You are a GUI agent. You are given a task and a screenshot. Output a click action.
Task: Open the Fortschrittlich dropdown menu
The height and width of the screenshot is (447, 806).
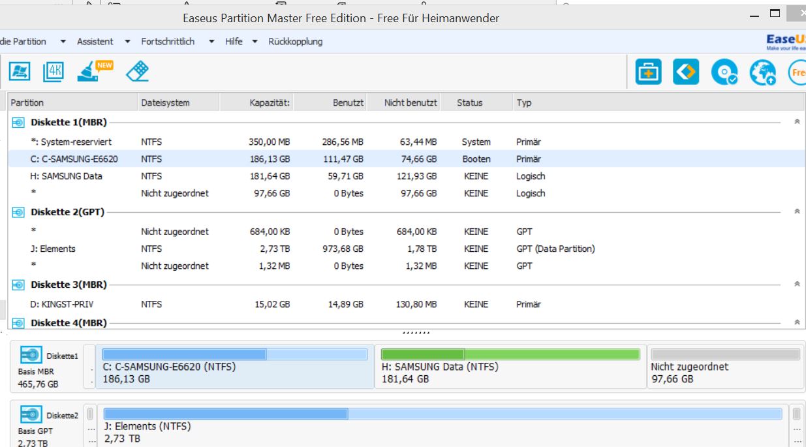coord(178,41)
